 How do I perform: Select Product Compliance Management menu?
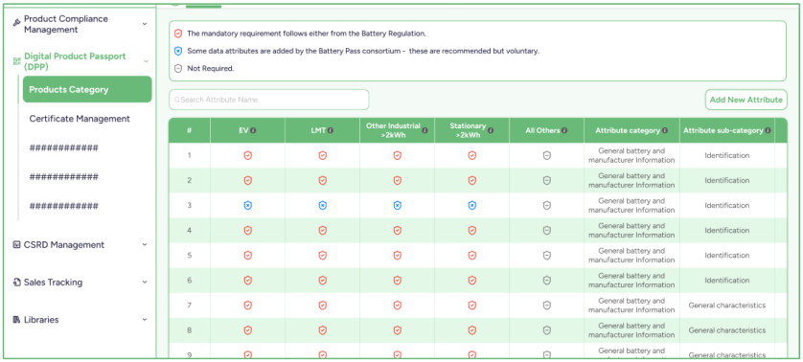(66, 24)
